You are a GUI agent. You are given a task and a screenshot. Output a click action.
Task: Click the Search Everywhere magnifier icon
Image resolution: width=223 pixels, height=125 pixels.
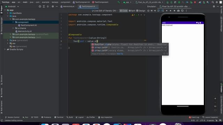[x=213, y=2]
